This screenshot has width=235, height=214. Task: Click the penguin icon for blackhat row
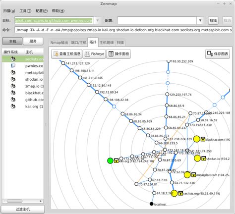tap(13, 93)
